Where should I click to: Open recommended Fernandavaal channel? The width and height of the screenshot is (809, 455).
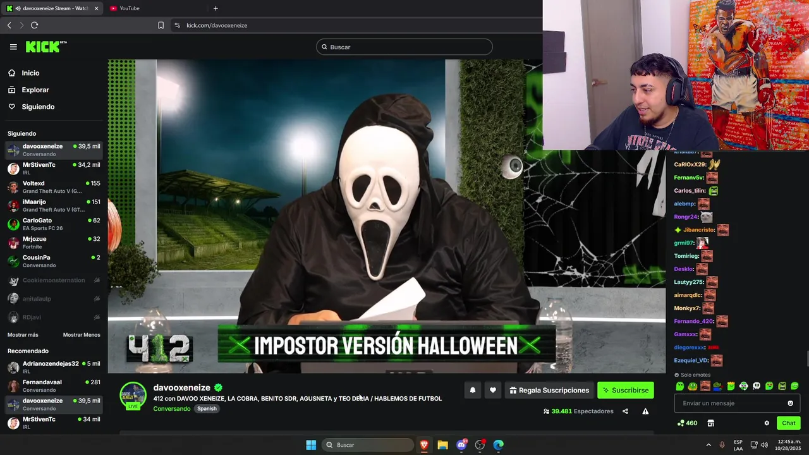tap(54, 385)
